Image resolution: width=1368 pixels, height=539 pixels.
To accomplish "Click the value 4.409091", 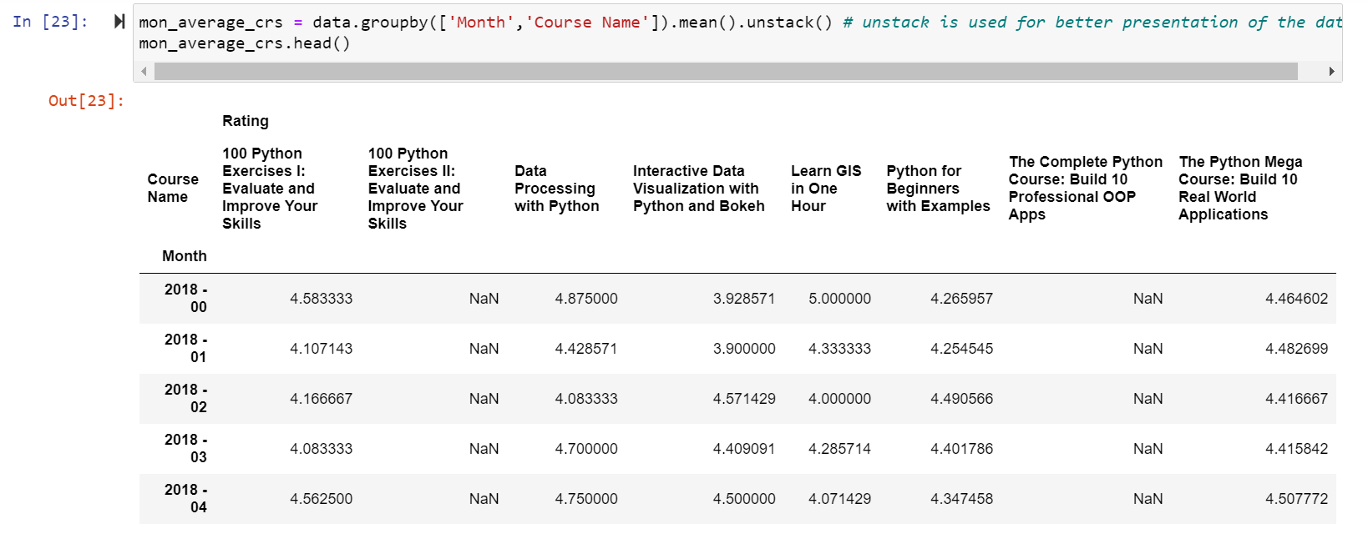I will click(744, 449).
